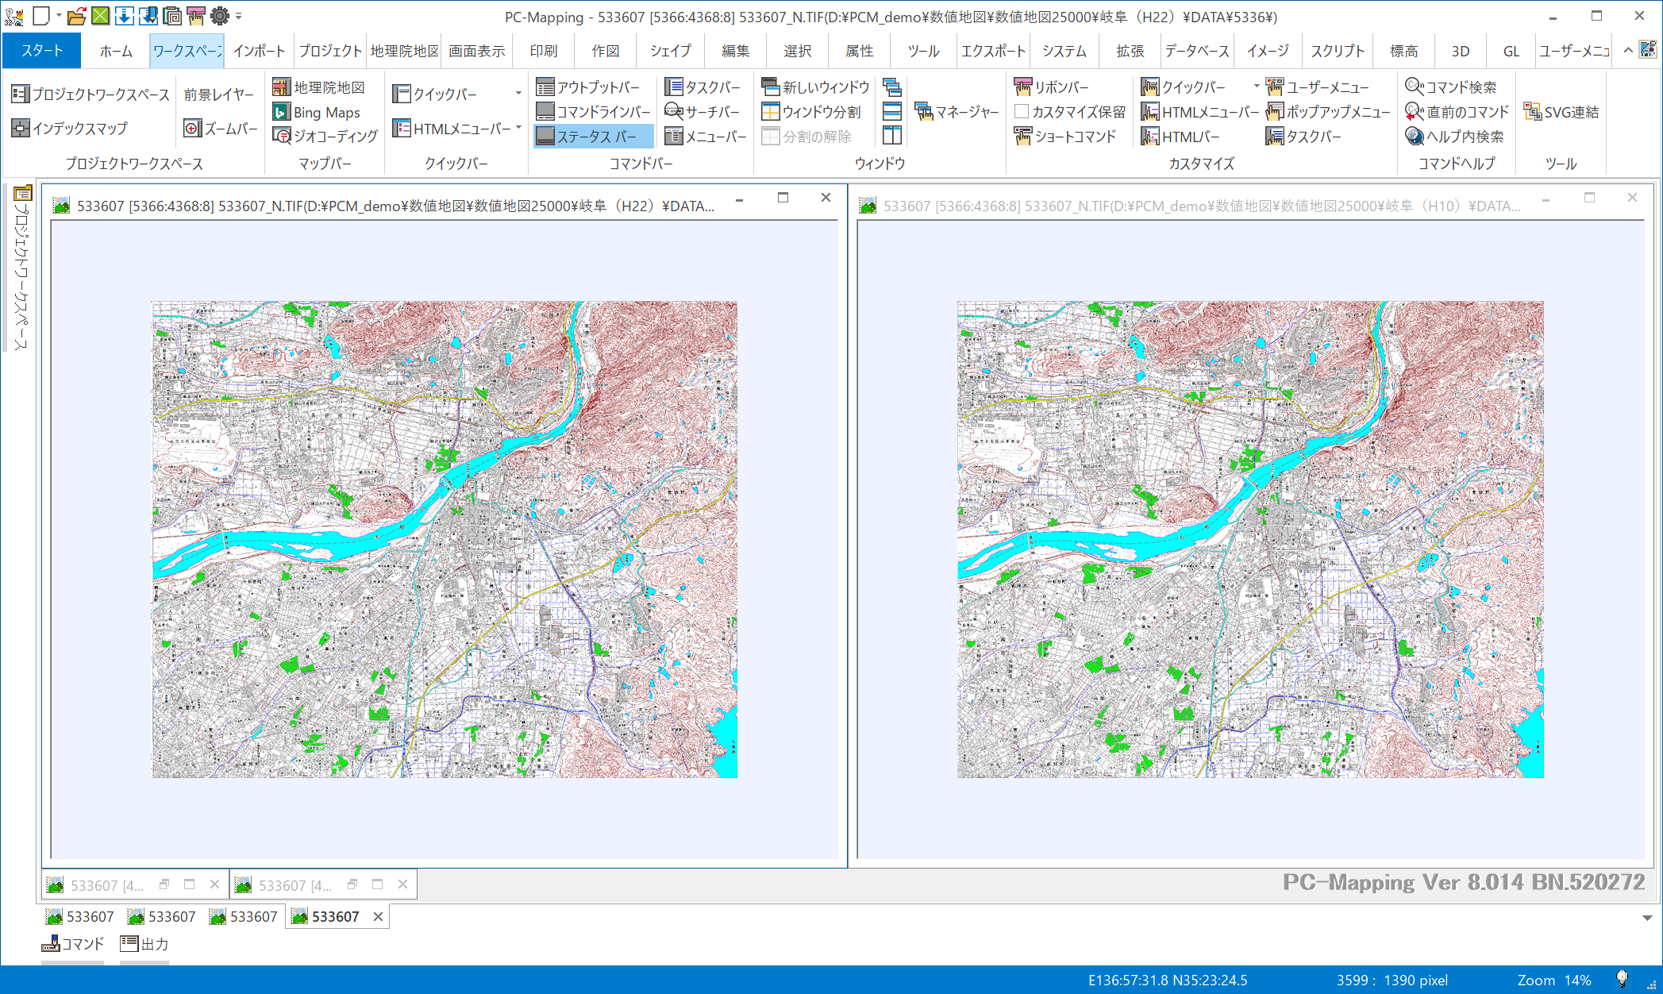
Task: Customize the タスクバー in カスタマイズ group
Action: [x=1303, y=137]
